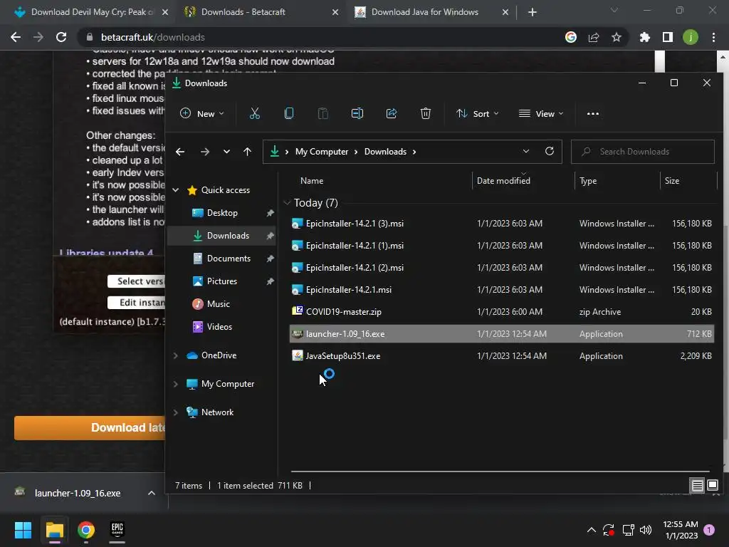Select Pictures in navigation pane
The width and height of the screenshot is (729, 547).
(x=221, y=281)
